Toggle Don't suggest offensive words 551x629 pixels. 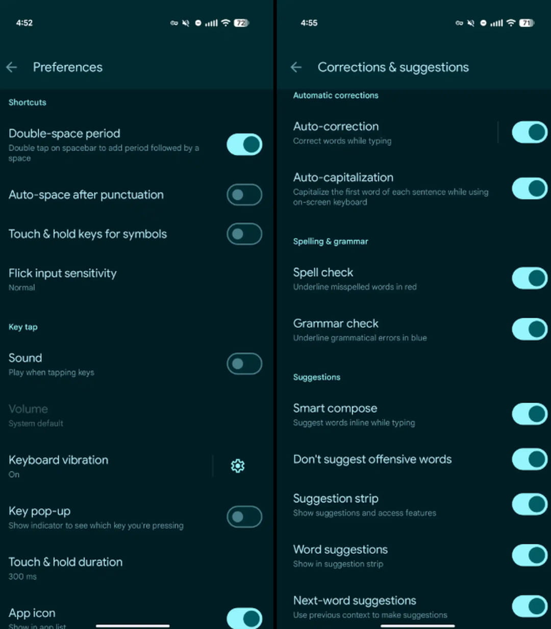coord(529,459)
